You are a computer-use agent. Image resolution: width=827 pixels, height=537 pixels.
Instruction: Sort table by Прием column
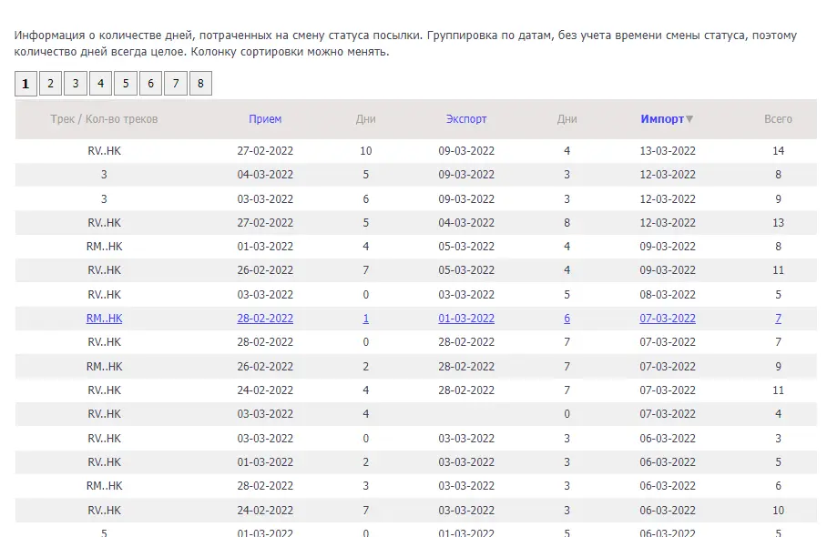tap(265, 119)
